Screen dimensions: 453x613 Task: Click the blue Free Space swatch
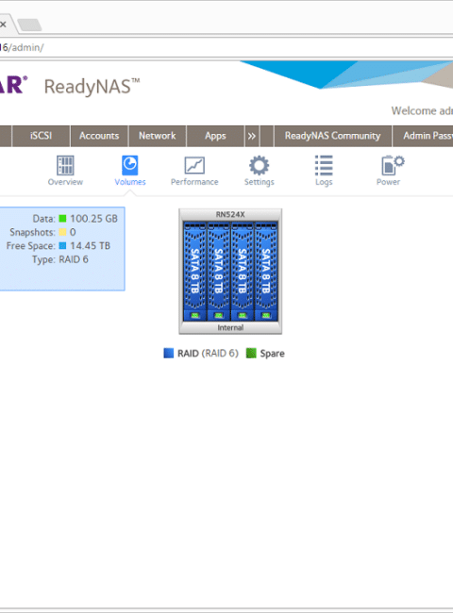(x=62, y=246)
